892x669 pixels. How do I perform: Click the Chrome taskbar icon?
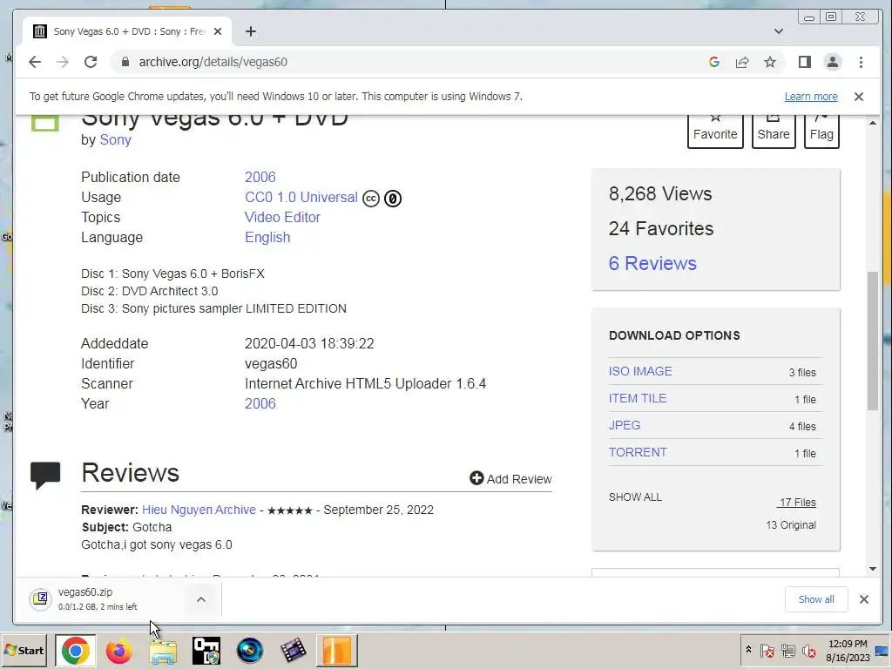pyautogui.click(x=76, y=650)
